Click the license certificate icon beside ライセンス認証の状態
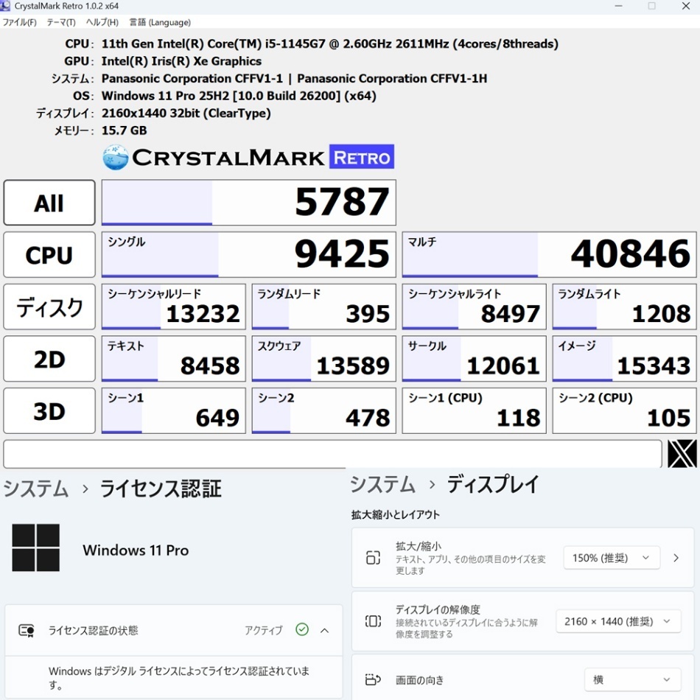Screen dimensions: 700x700 [x=27, y=630]
